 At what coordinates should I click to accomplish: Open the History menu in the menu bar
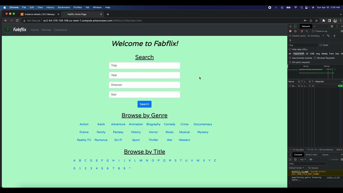pyautogui.click(x=50, y=8)
